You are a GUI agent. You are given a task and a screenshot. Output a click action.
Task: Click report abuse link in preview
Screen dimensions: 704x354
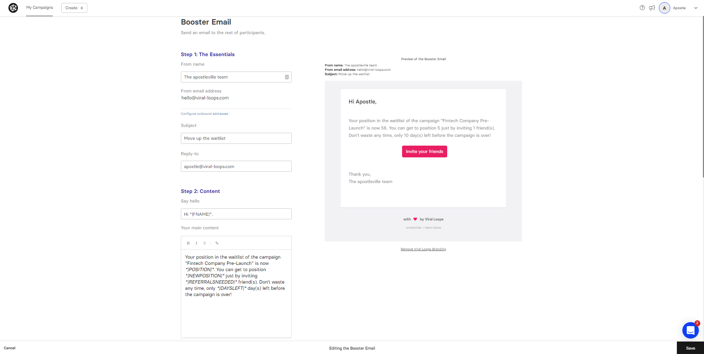433,228
